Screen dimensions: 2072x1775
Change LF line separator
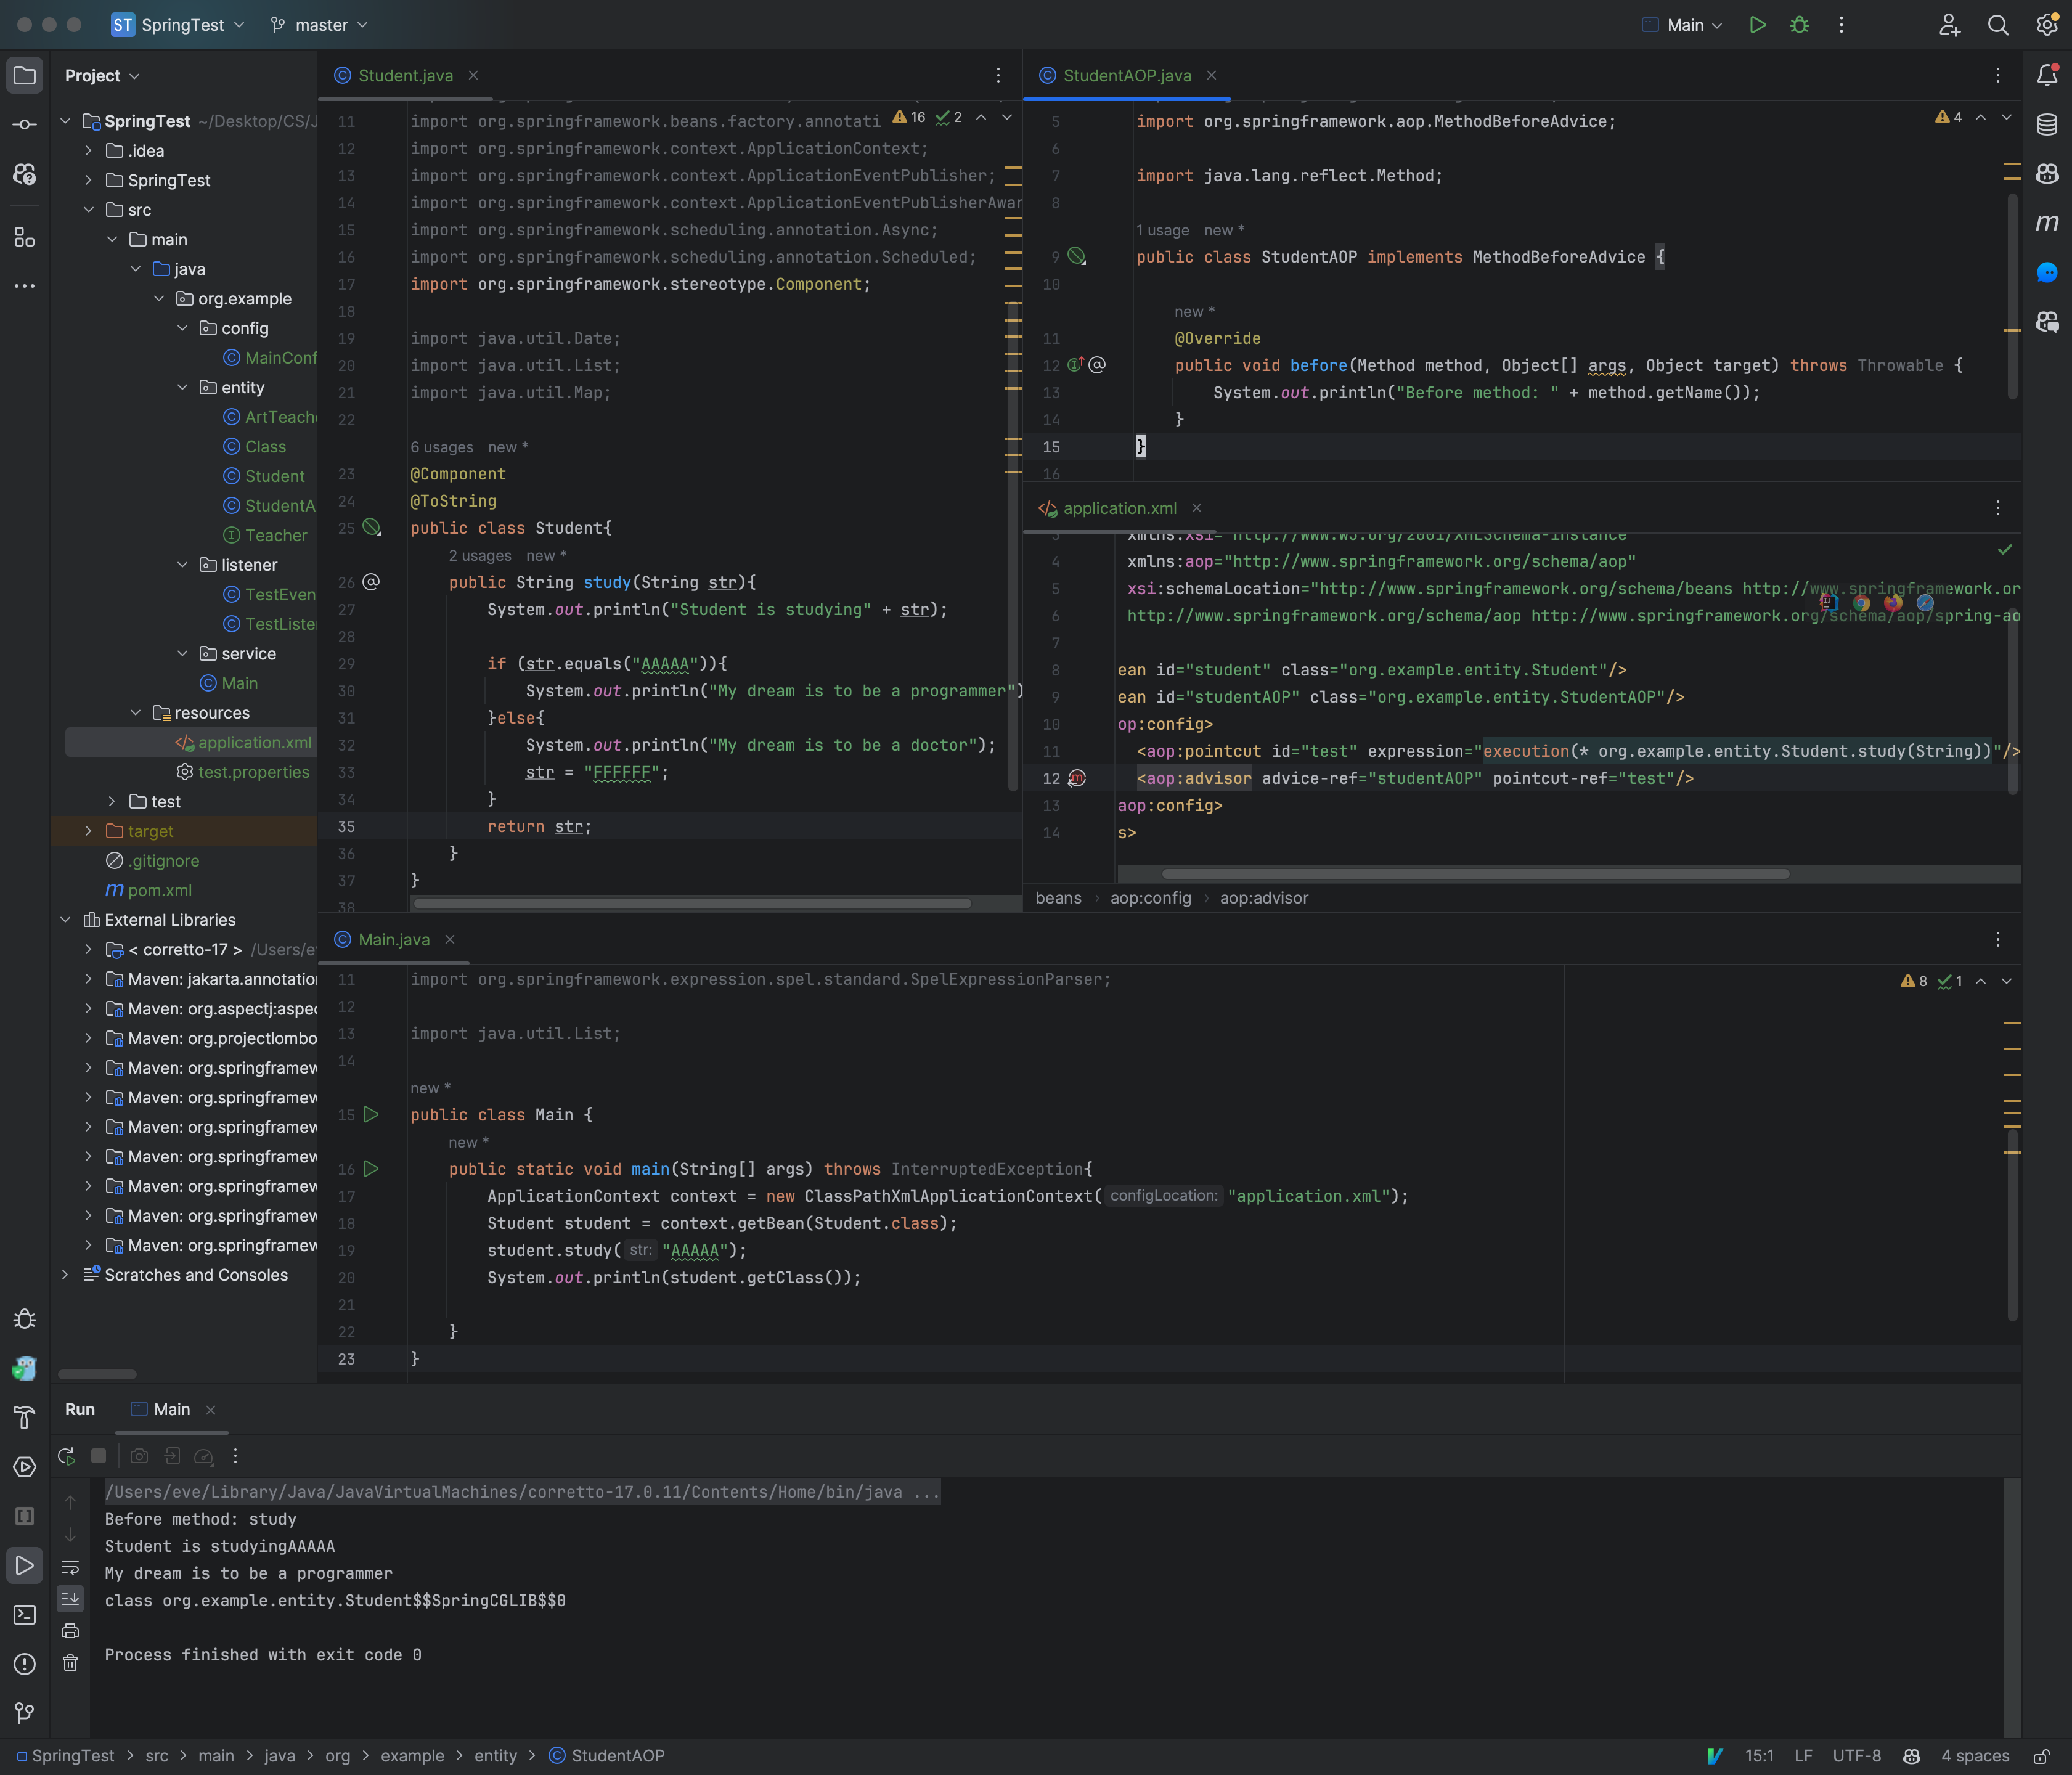click(x=1803, y=1756)
